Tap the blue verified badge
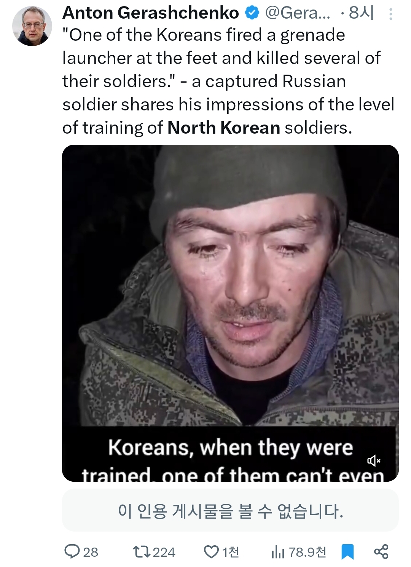The image size is (411, 567). [252, 13]
